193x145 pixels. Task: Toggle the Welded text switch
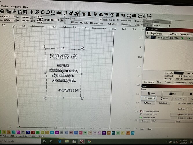[110, 24]
